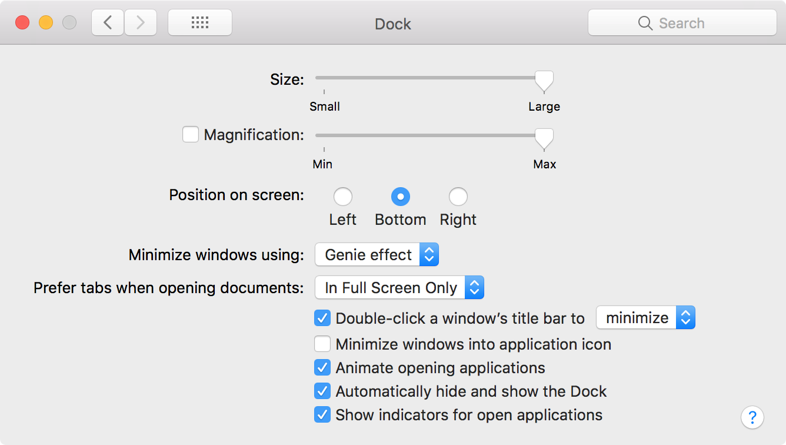Viewport: 786px width, 445px height.
Task: Click the forward navigation arrow
Action: point(141,23)
